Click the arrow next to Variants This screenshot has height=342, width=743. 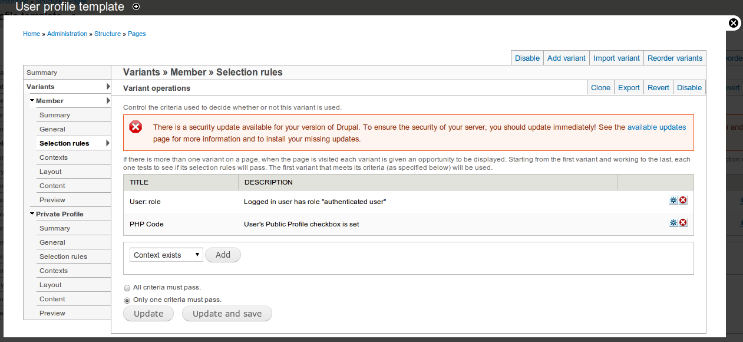tap(108, 87)
